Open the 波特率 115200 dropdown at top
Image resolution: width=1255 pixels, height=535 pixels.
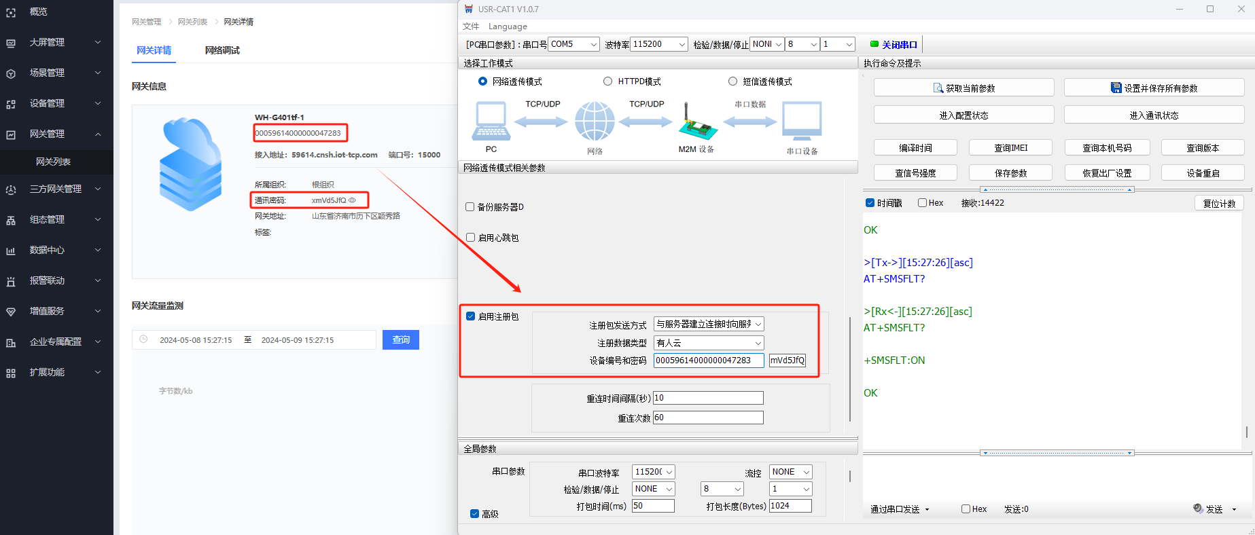659,44
